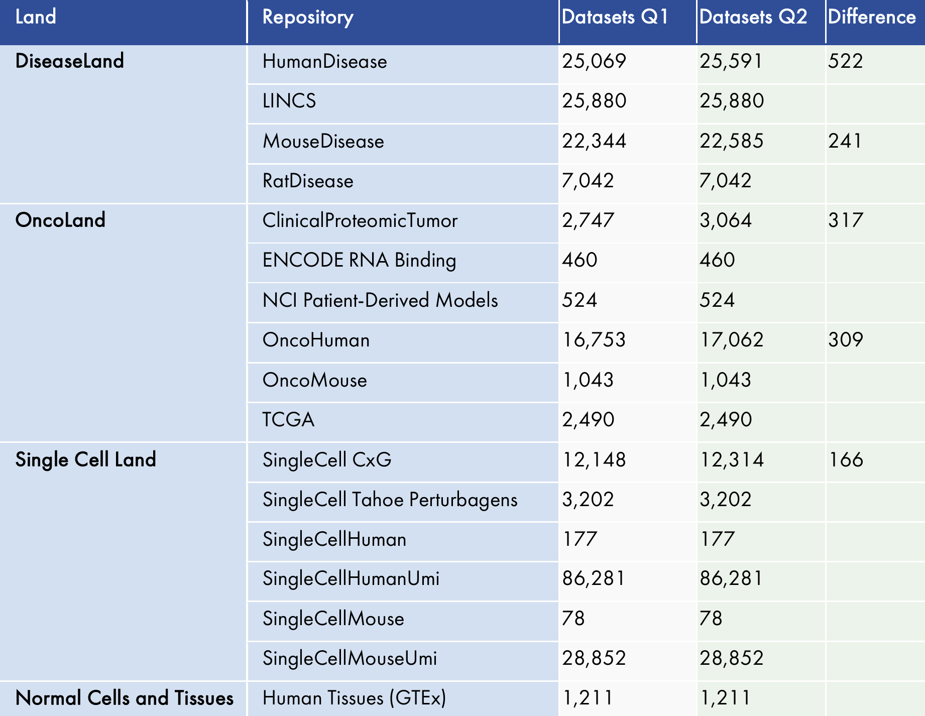This screenshot has height=716, width=925.
Task: Click the "SingleCell CxG" repository name
Action: coord(327,460)
